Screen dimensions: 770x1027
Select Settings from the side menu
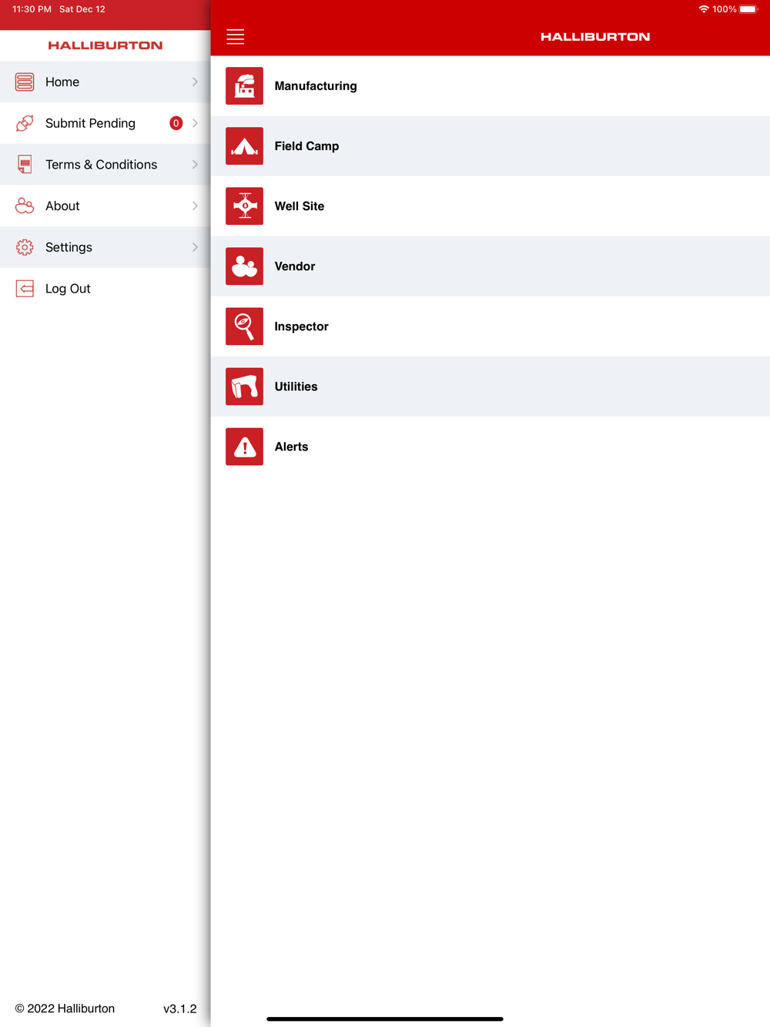[105, 247]
